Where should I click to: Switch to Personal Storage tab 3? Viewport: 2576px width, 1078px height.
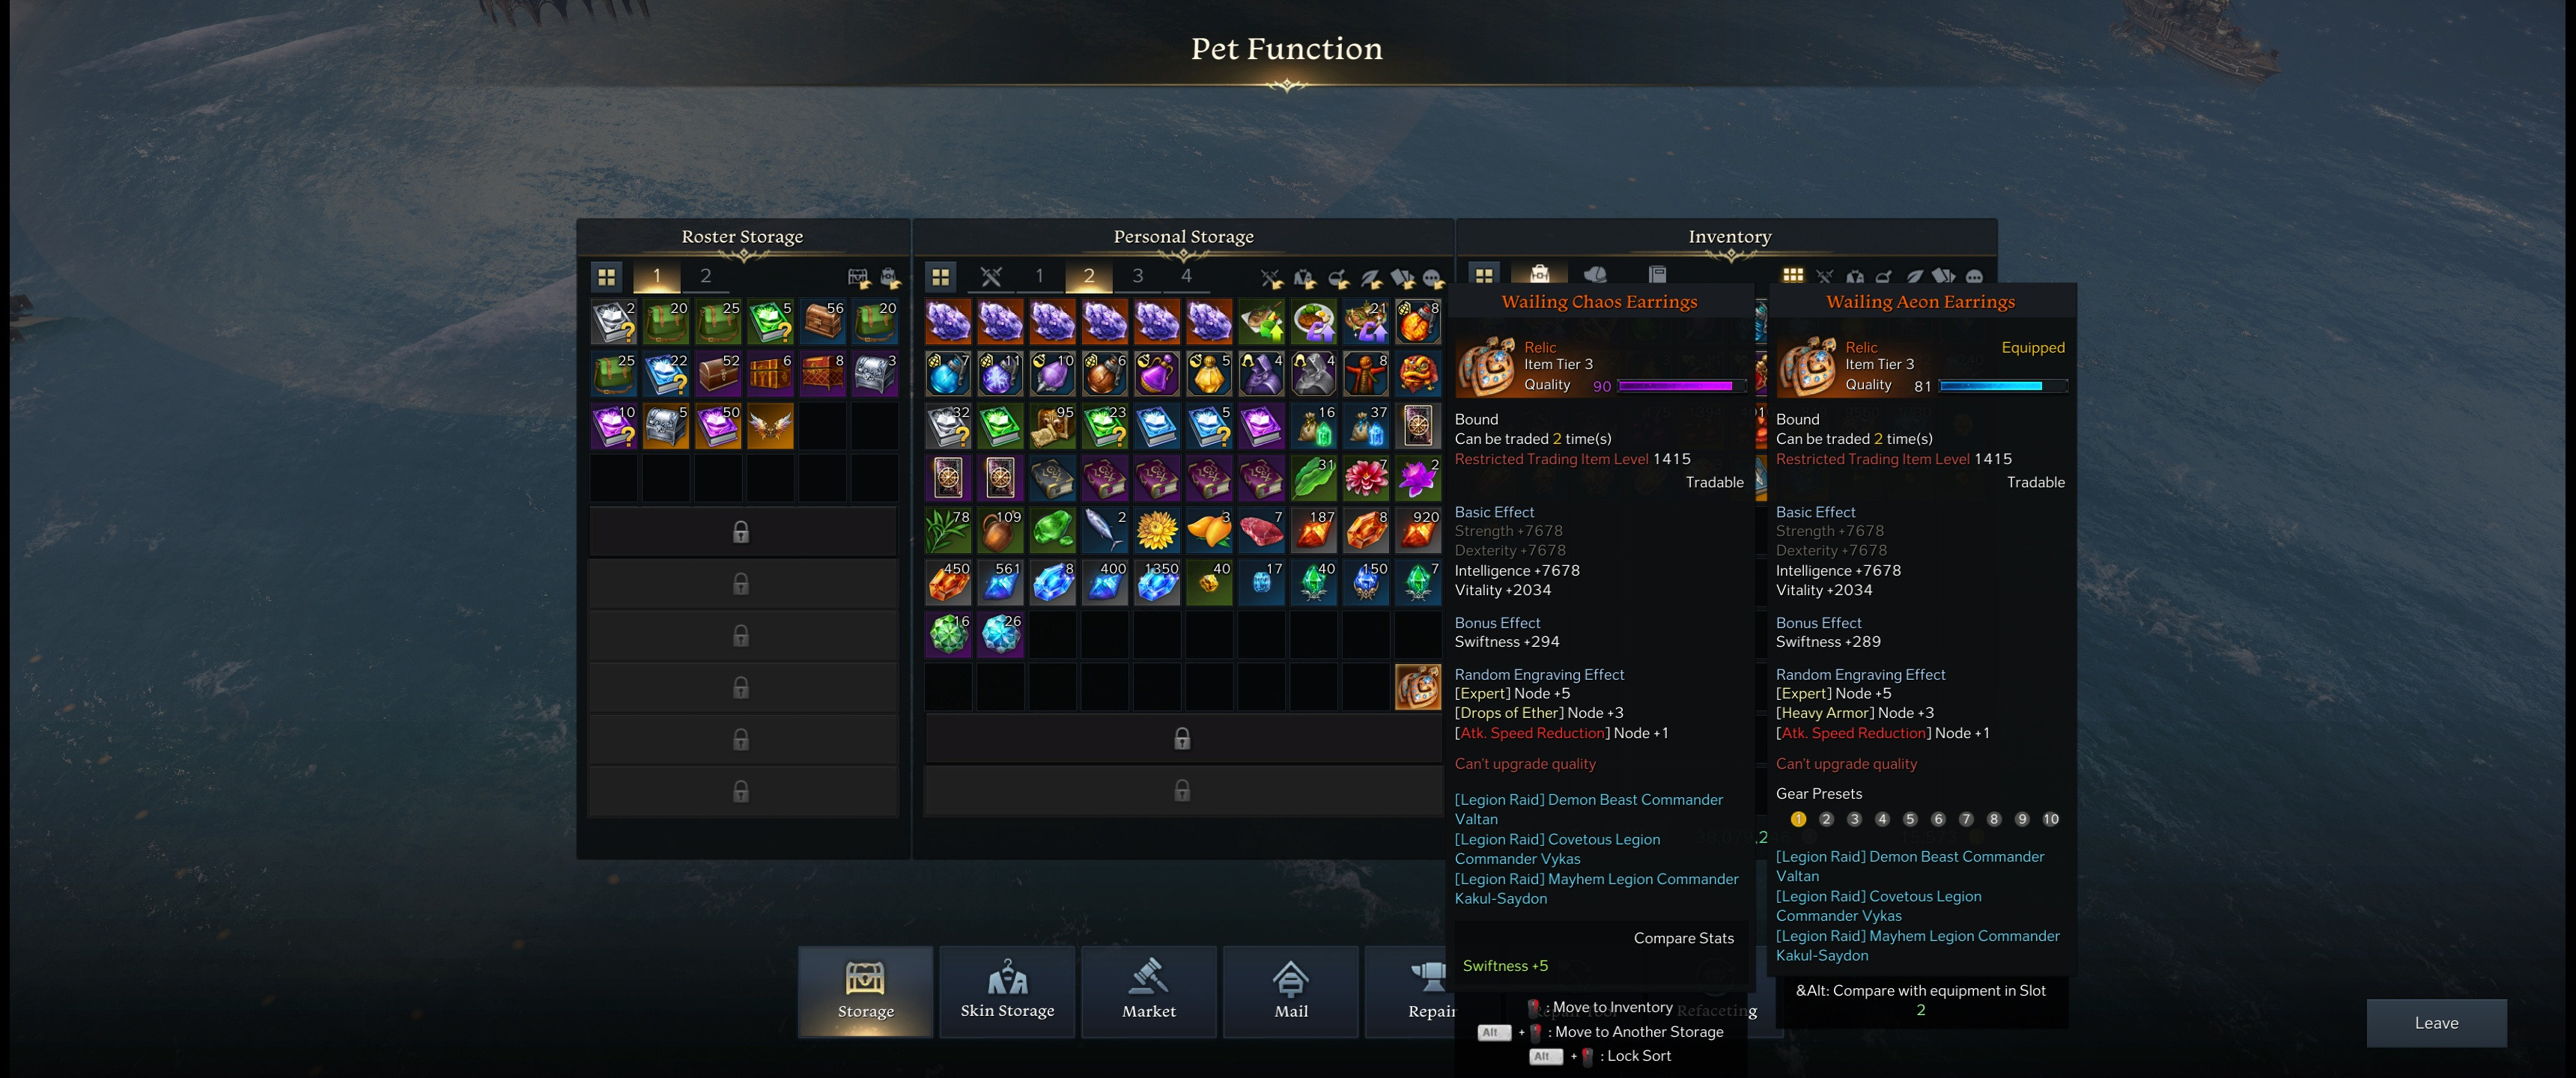pos(1137,276)
